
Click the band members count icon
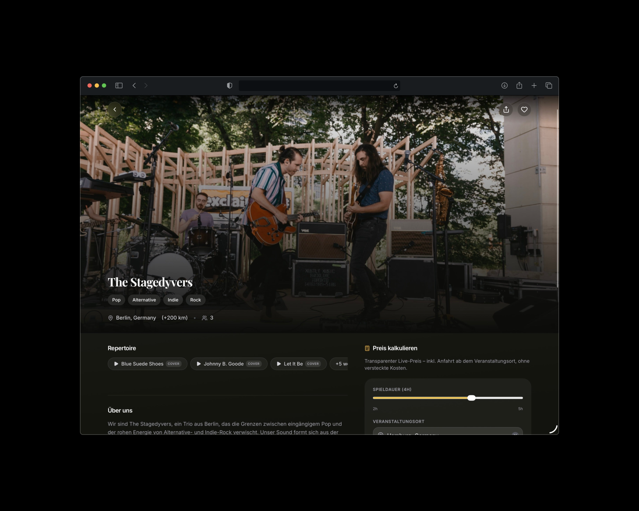coord(204,318)
